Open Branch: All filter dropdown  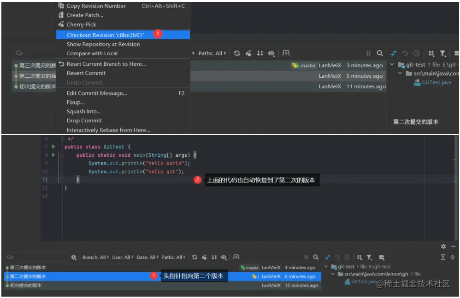tap(95, 258)
